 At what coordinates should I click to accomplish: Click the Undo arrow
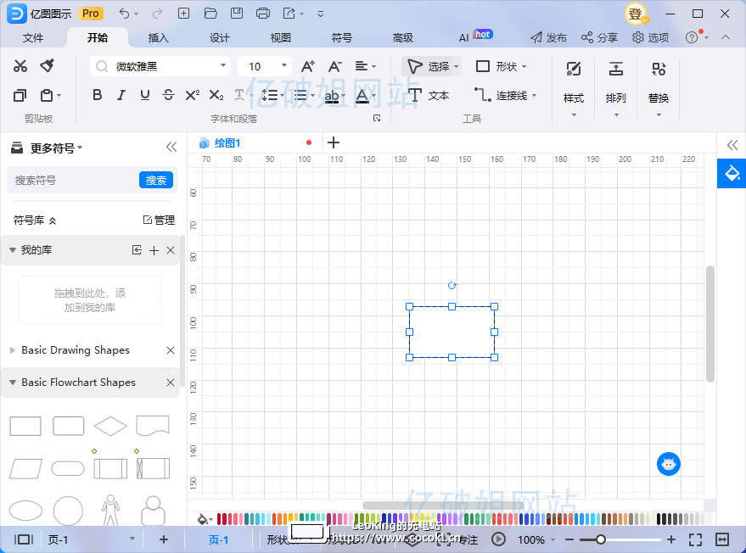(124, 14)
